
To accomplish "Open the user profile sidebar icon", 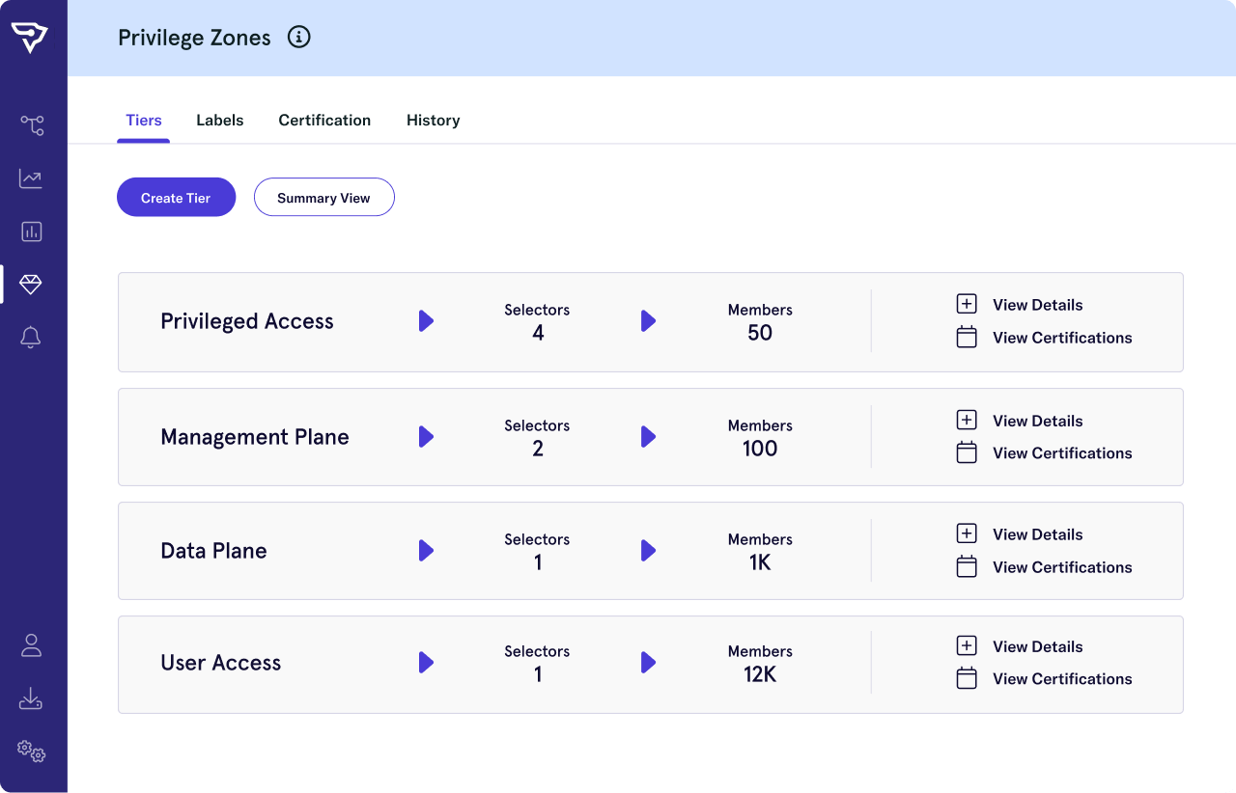I will (x=32, y=645).
